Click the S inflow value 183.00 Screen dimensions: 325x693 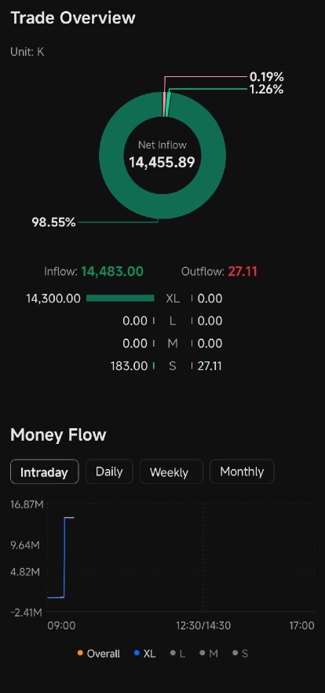(129, 366)
